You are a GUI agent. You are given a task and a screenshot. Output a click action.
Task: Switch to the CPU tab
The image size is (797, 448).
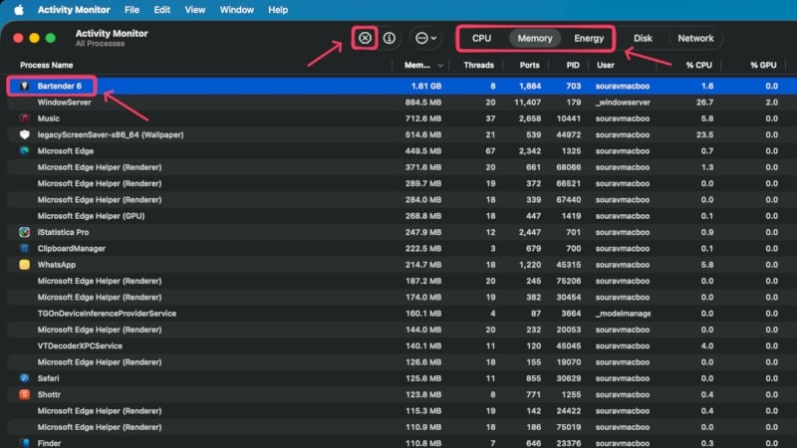(x=481, y=38)
